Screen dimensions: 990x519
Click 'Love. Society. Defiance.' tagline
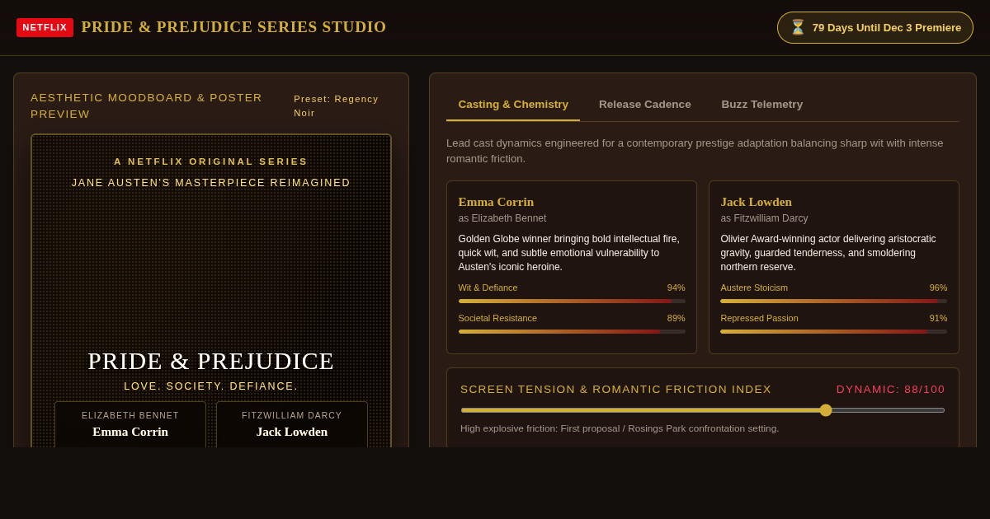[211, 386]
